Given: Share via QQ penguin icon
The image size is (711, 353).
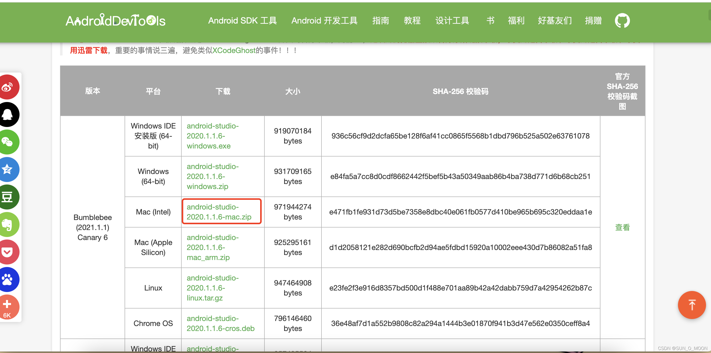Looking at the screenshot, I should coord(8,114).
